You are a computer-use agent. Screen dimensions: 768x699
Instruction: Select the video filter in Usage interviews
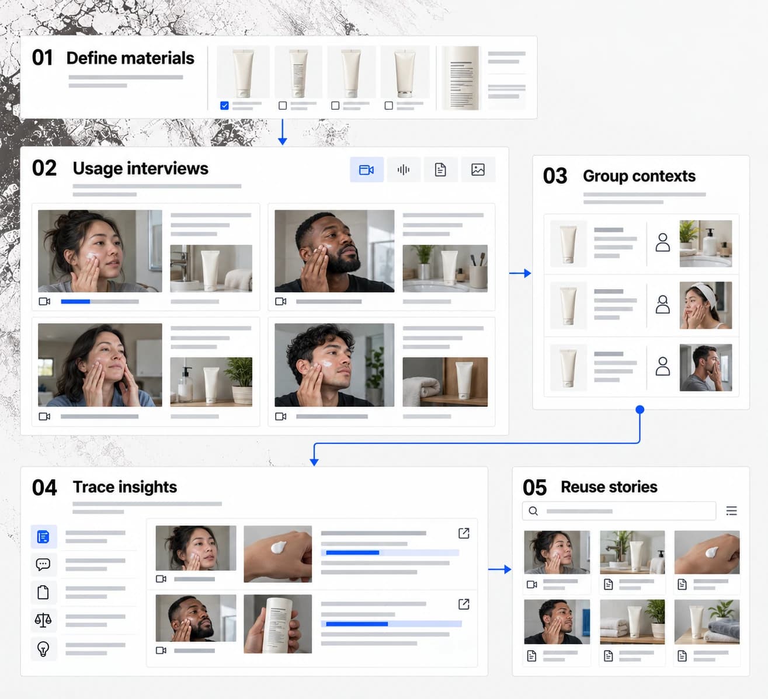click(367, 169)
